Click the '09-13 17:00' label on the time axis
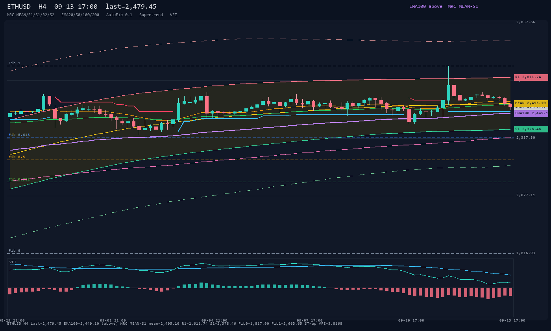 [x=512, y=320]
